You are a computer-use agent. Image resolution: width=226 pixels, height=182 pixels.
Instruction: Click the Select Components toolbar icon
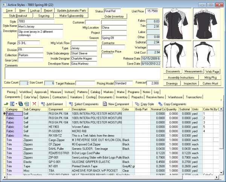click(x=72, y=104)
